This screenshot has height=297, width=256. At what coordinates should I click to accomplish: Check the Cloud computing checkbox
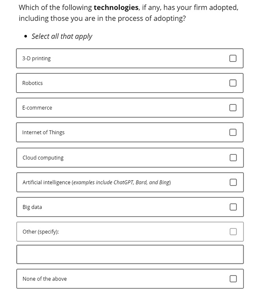(x=233, y=158)
